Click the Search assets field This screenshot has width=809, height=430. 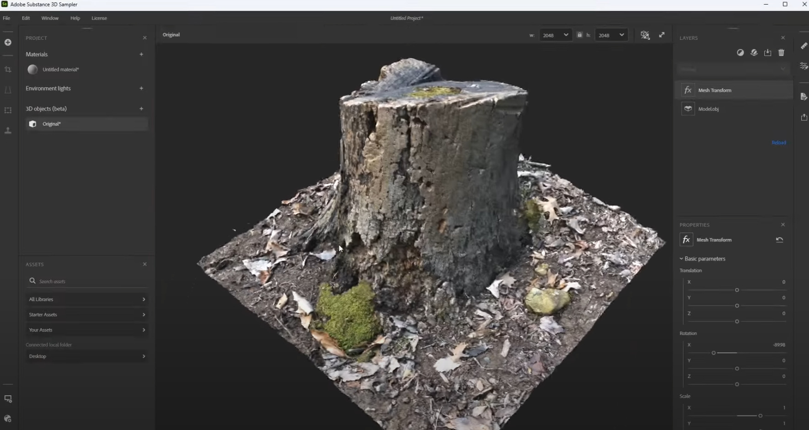click(87, 281)
